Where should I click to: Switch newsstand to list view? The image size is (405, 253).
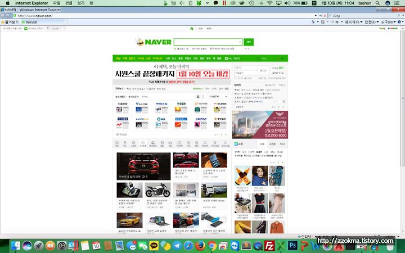pos(203,97)
